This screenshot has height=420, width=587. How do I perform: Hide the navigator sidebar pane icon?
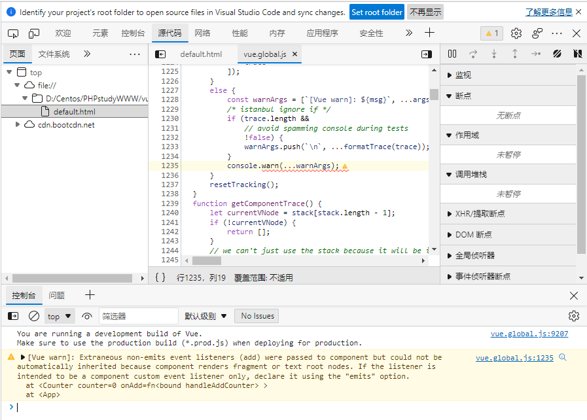click(160, 54)
